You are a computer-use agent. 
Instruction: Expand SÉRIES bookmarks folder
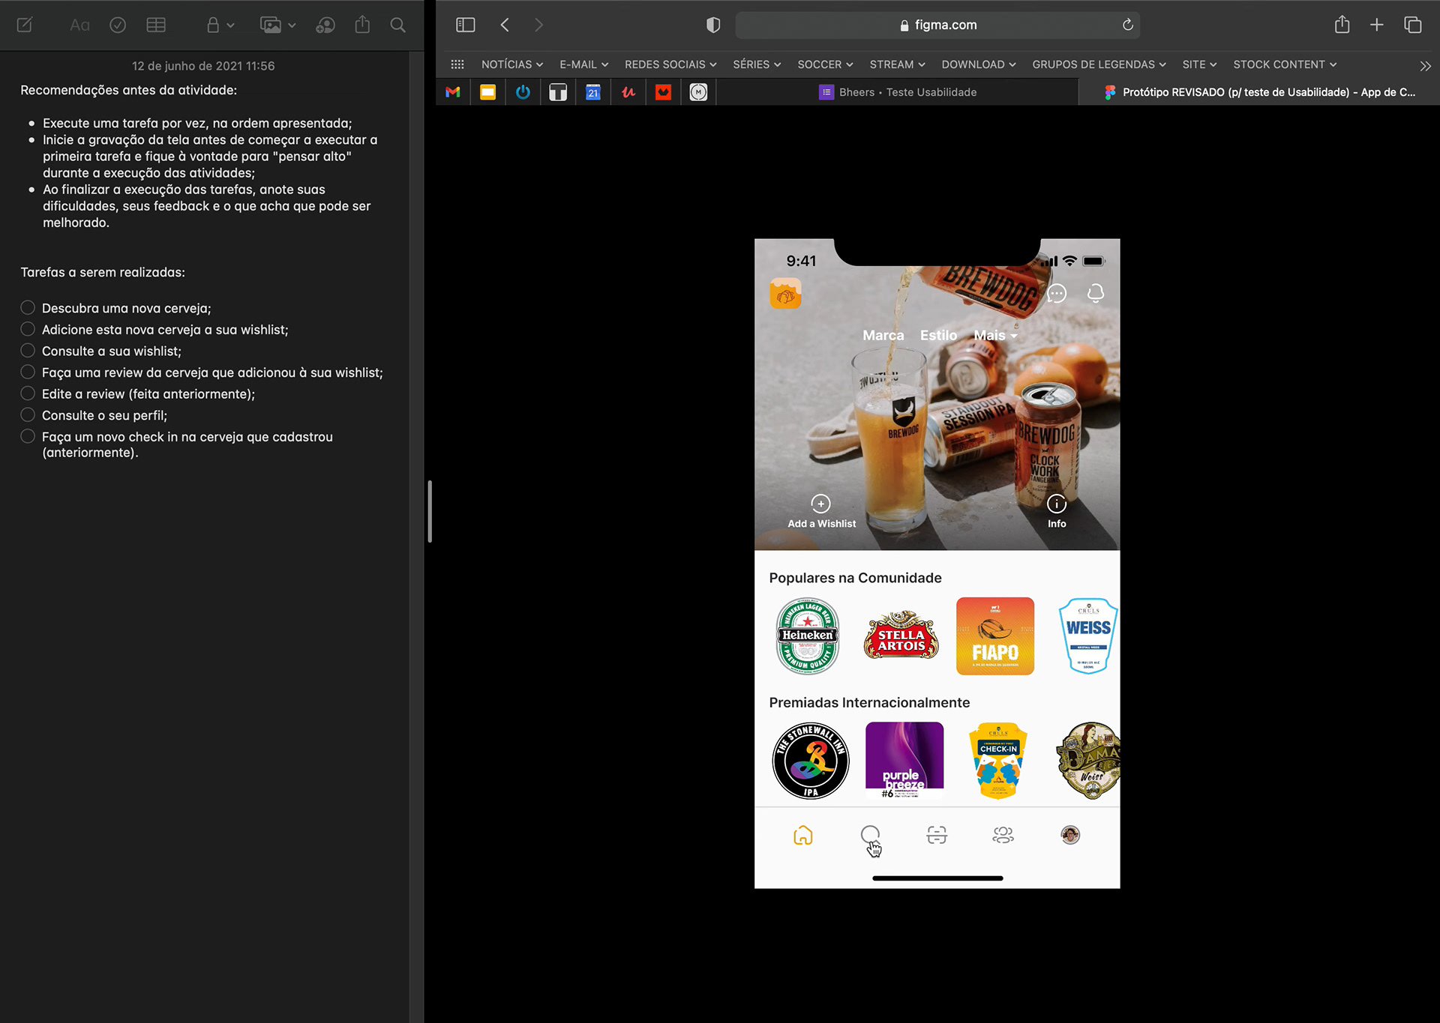point(757,64)
